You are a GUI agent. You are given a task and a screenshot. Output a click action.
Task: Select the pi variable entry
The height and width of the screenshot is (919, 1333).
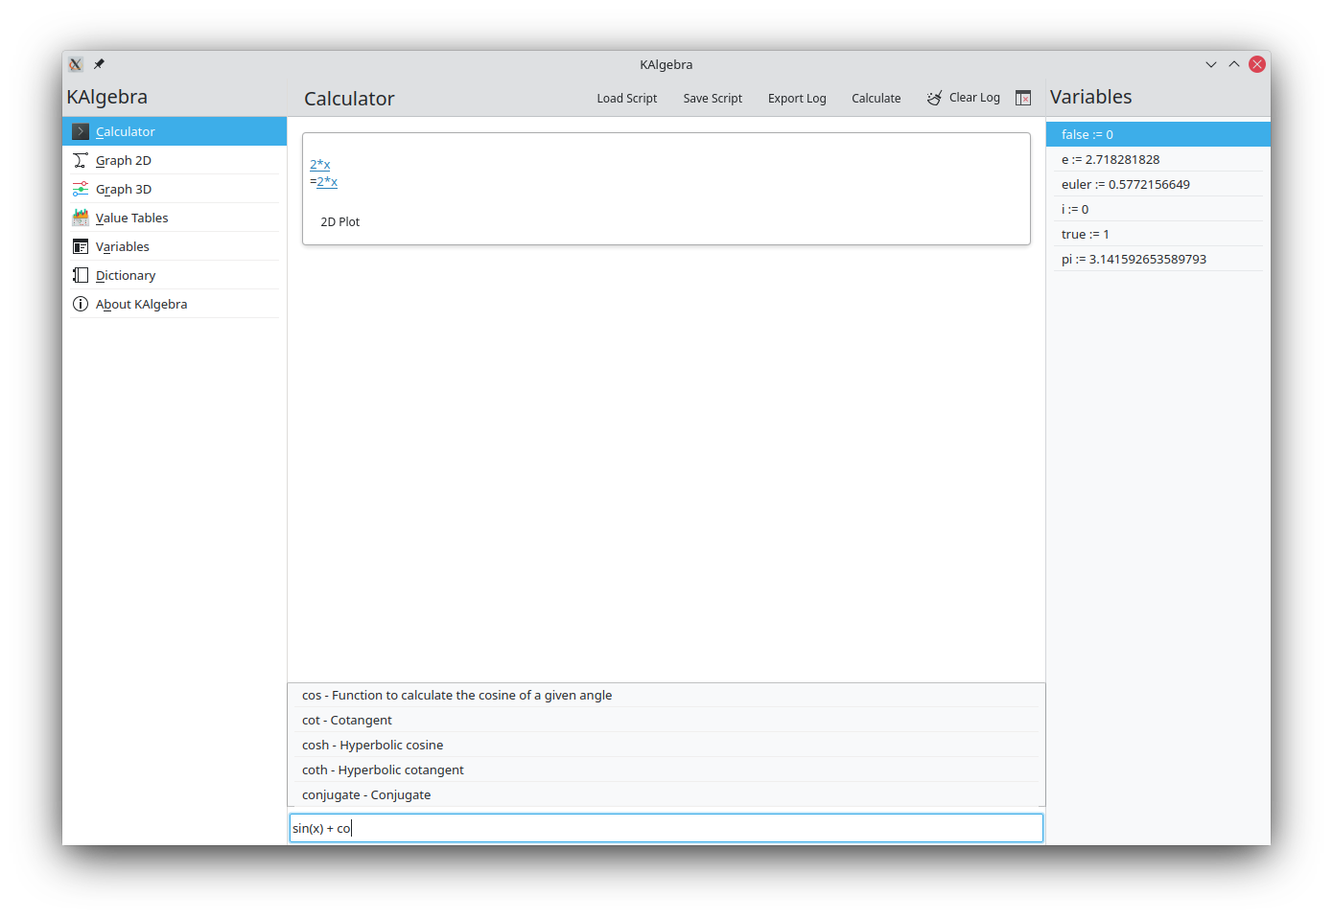tap(1134, 260)
